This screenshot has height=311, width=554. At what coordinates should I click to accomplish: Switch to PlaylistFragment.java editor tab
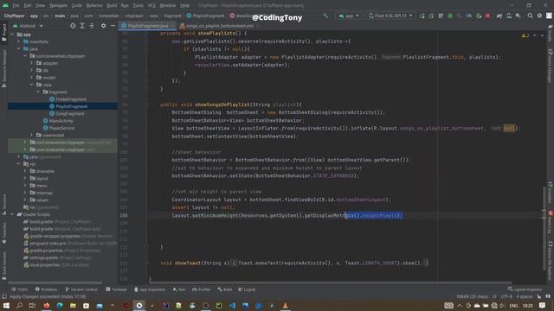point(148,26)
